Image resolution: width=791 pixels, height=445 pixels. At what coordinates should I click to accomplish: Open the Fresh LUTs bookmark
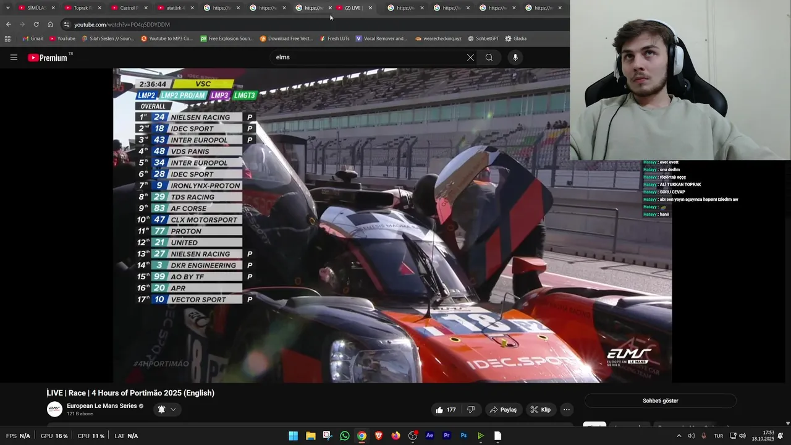tap(334, 38)
